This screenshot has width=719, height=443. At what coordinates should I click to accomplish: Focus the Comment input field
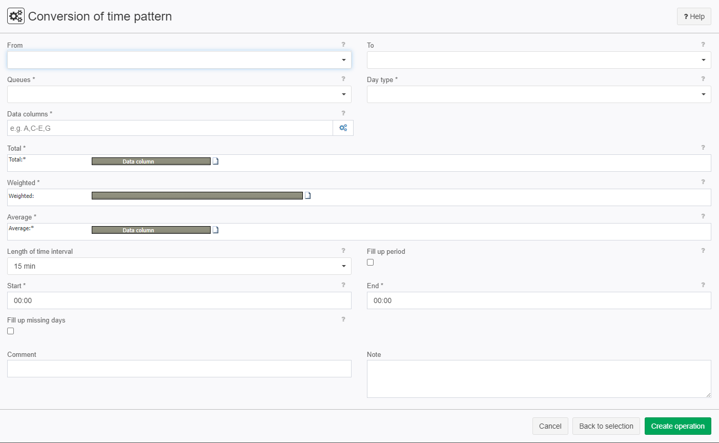(x=179, y=369)
